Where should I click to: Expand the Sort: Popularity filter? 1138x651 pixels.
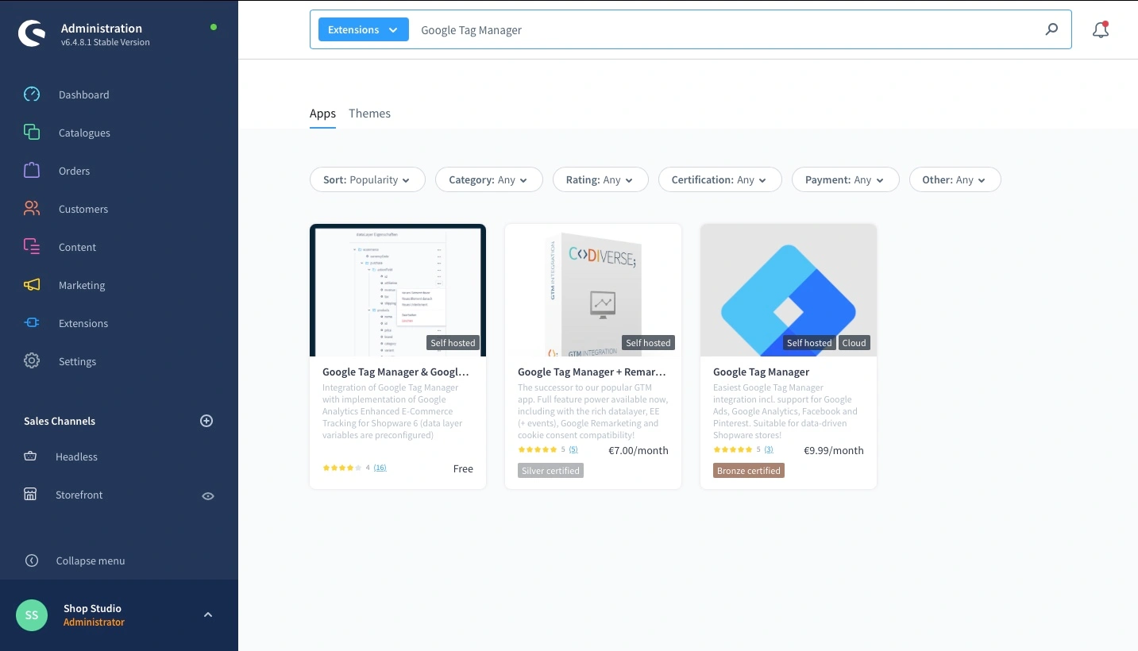pyautogui.click(x=367, y=180)
